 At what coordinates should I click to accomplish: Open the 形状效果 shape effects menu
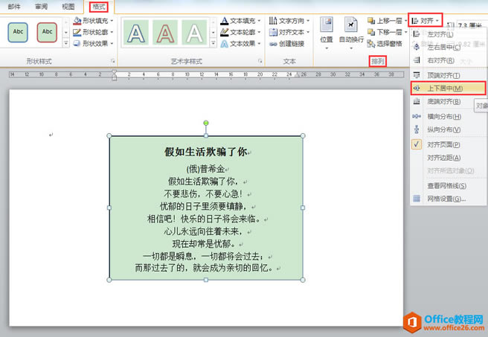pyautogui.click(x=94, y=44)
